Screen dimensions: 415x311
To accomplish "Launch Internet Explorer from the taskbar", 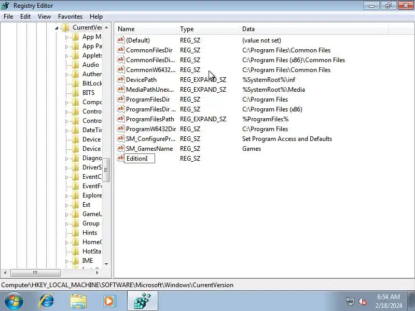I will (47, 301).
